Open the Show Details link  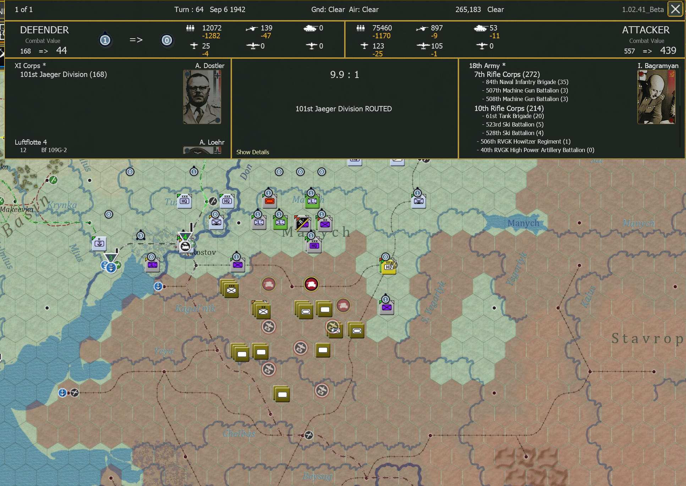click(x=253, y=152)
